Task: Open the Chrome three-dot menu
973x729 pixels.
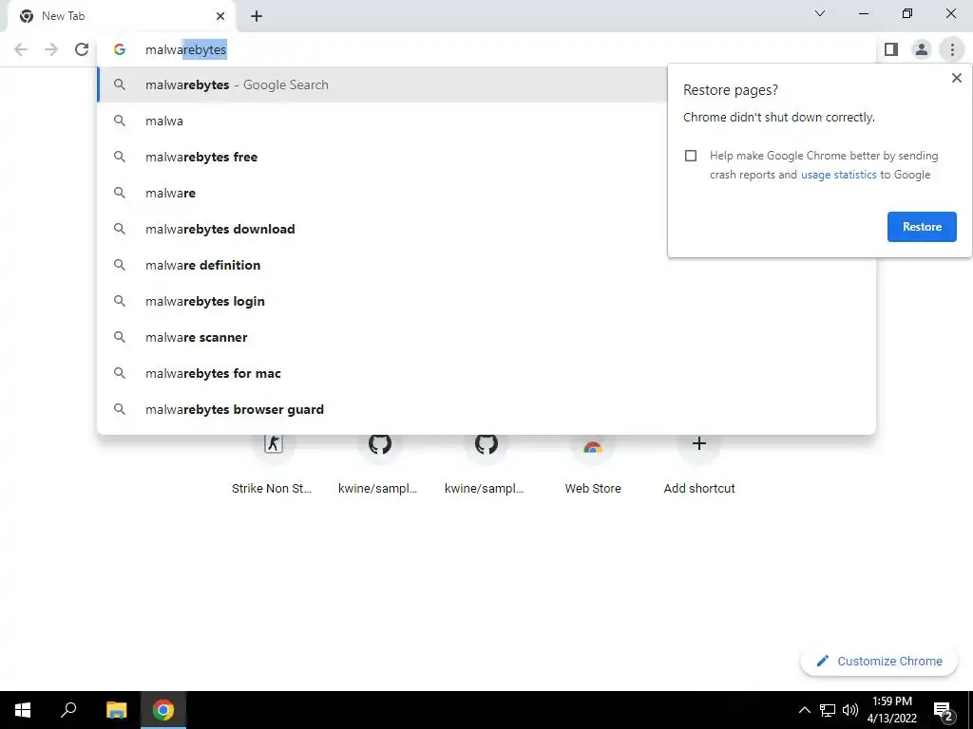Action: (952, 49)
